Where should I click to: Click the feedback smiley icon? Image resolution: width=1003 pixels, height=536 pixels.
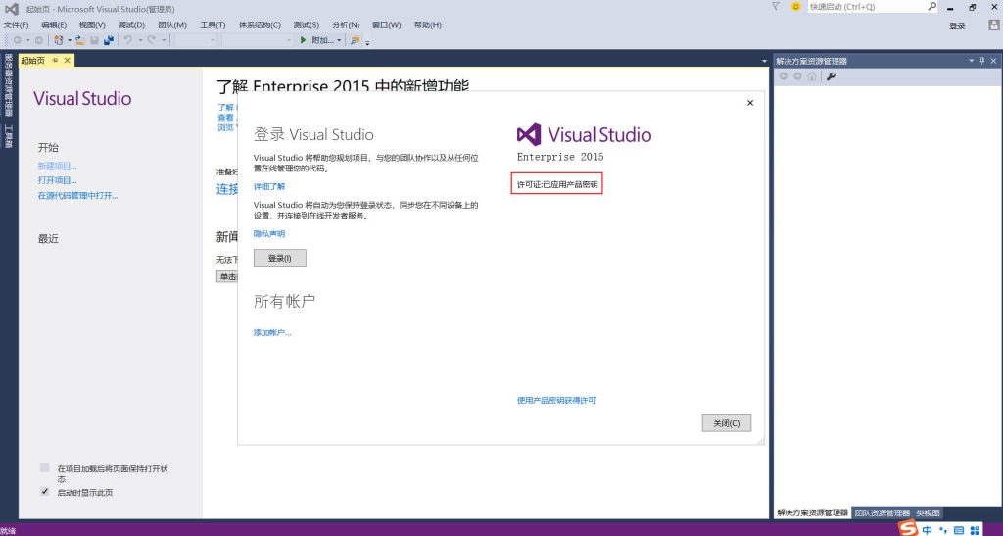(x=795, y=7)
